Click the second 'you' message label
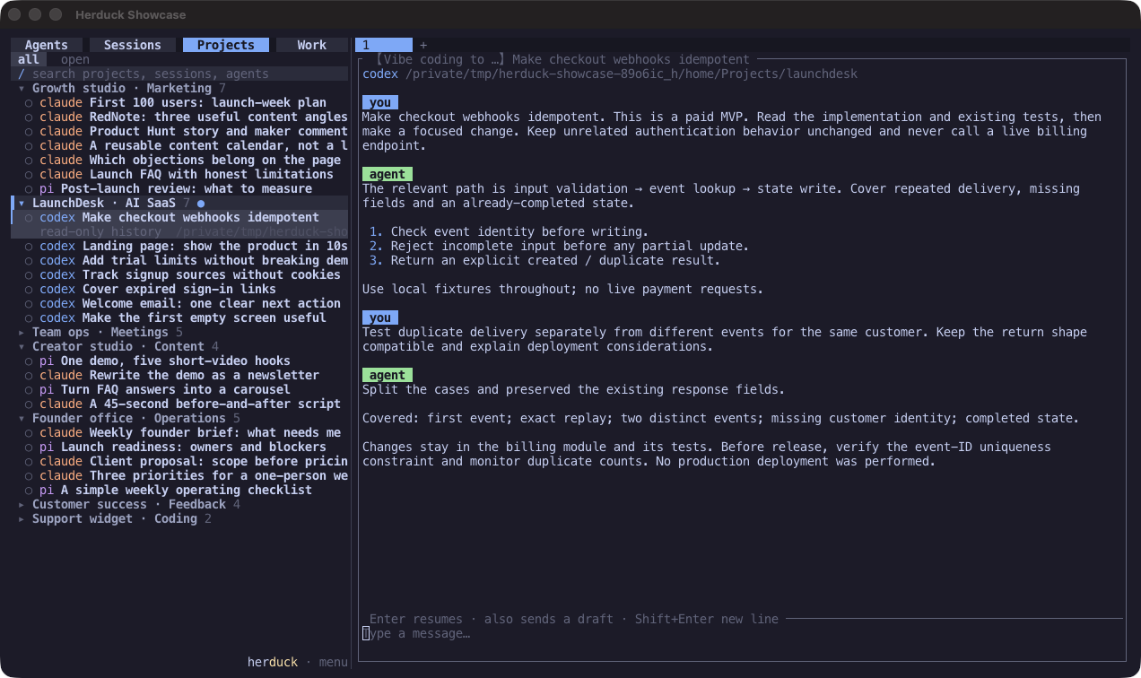 click(380, 317)
